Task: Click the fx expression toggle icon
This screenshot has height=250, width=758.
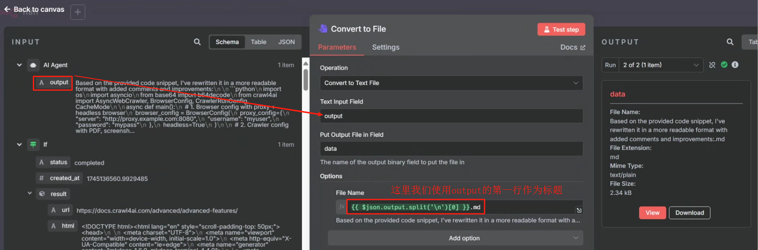Action: coord(341,207)
